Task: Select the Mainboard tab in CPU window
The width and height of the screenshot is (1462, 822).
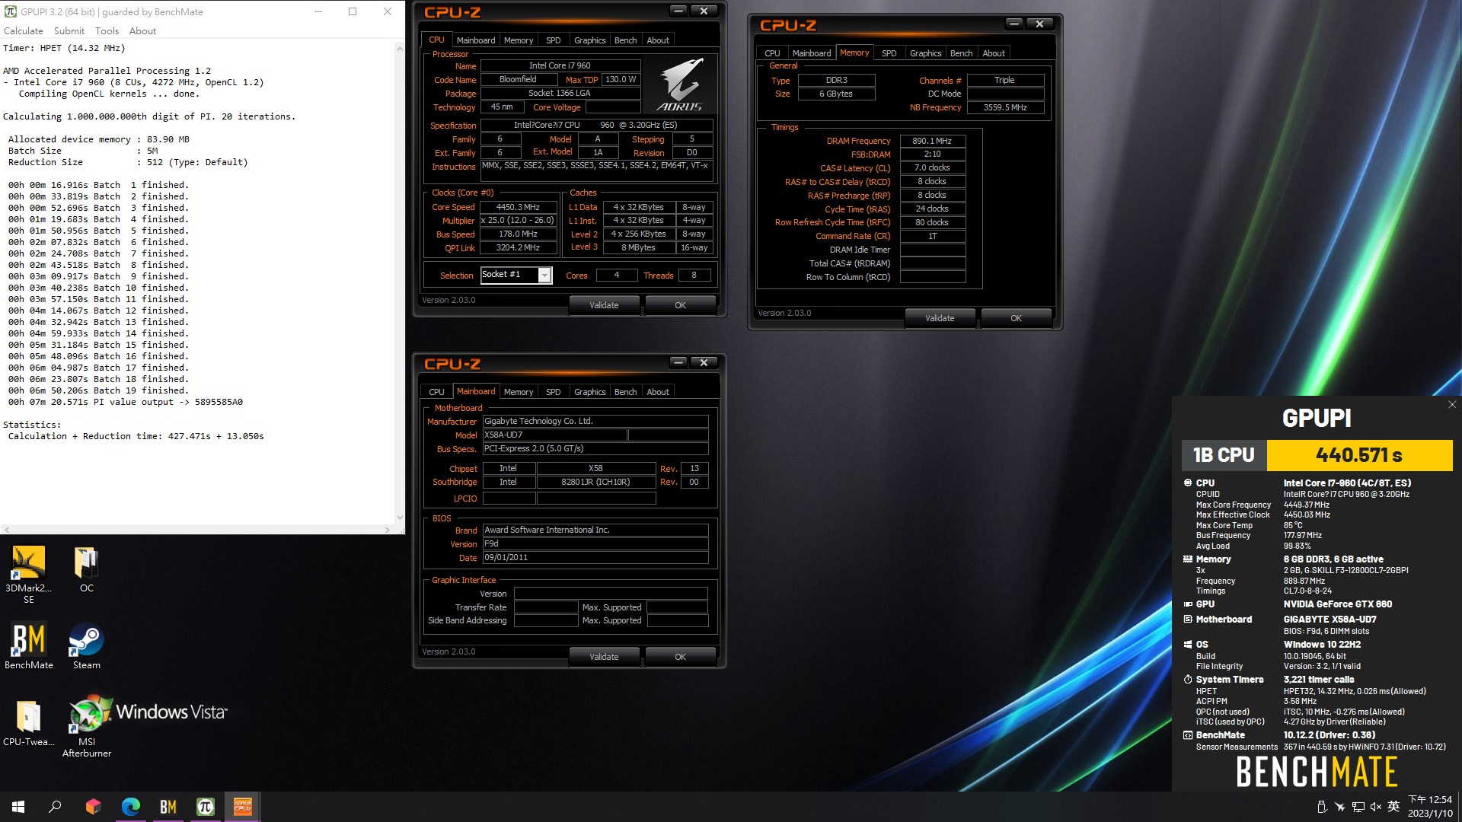Action: [475, 40]
